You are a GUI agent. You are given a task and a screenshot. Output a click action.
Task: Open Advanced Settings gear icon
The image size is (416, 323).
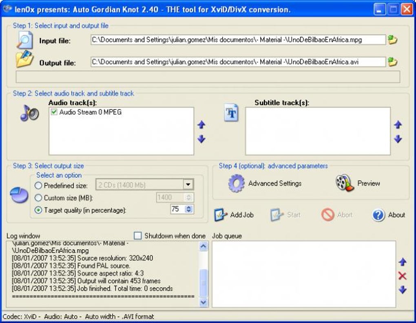coord(236,183)
